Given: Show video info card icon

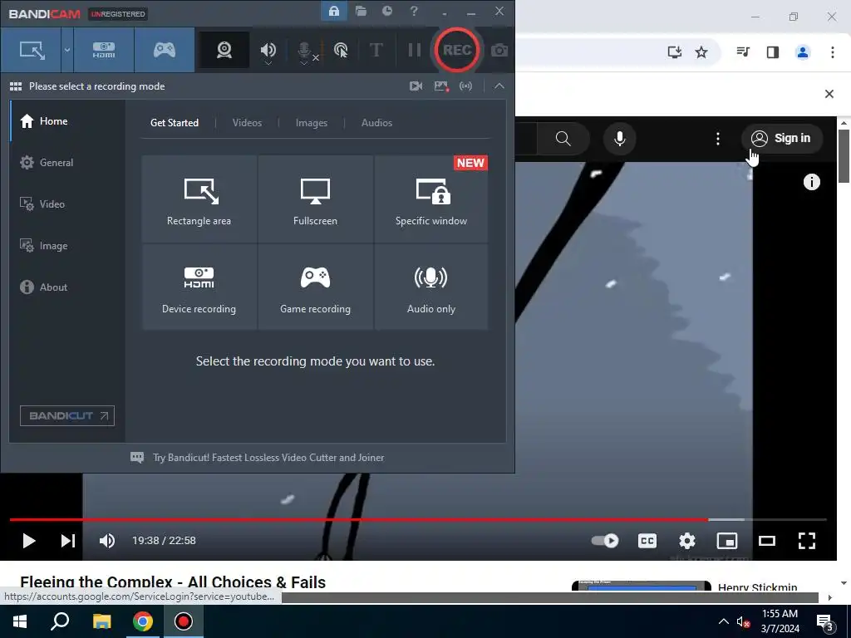Looking at the screenshot, I should [811, 182].
